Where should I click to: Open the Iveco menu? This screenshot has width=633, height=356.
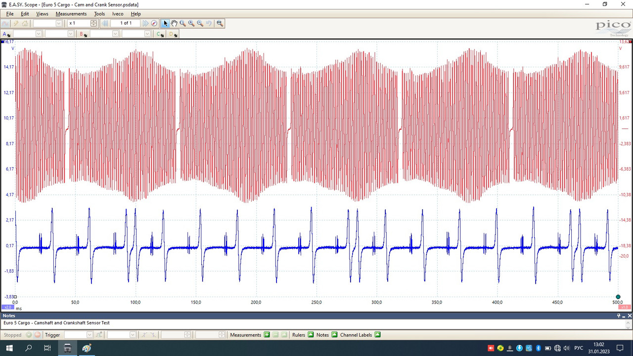point(118,14)
